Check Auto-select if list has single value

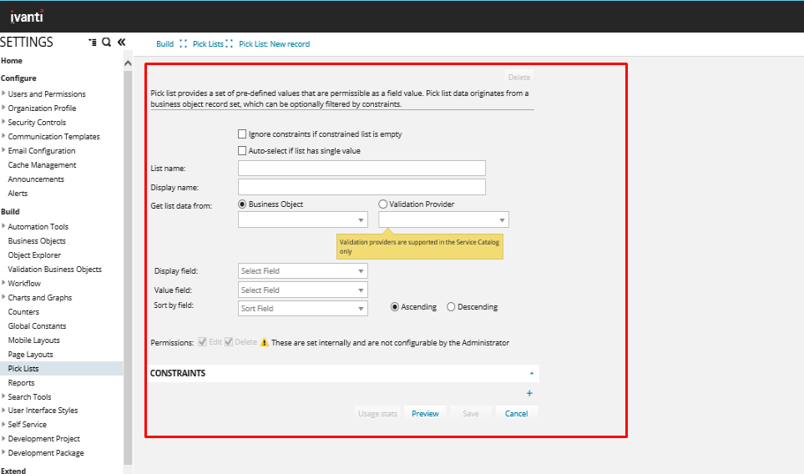[242, 151]
